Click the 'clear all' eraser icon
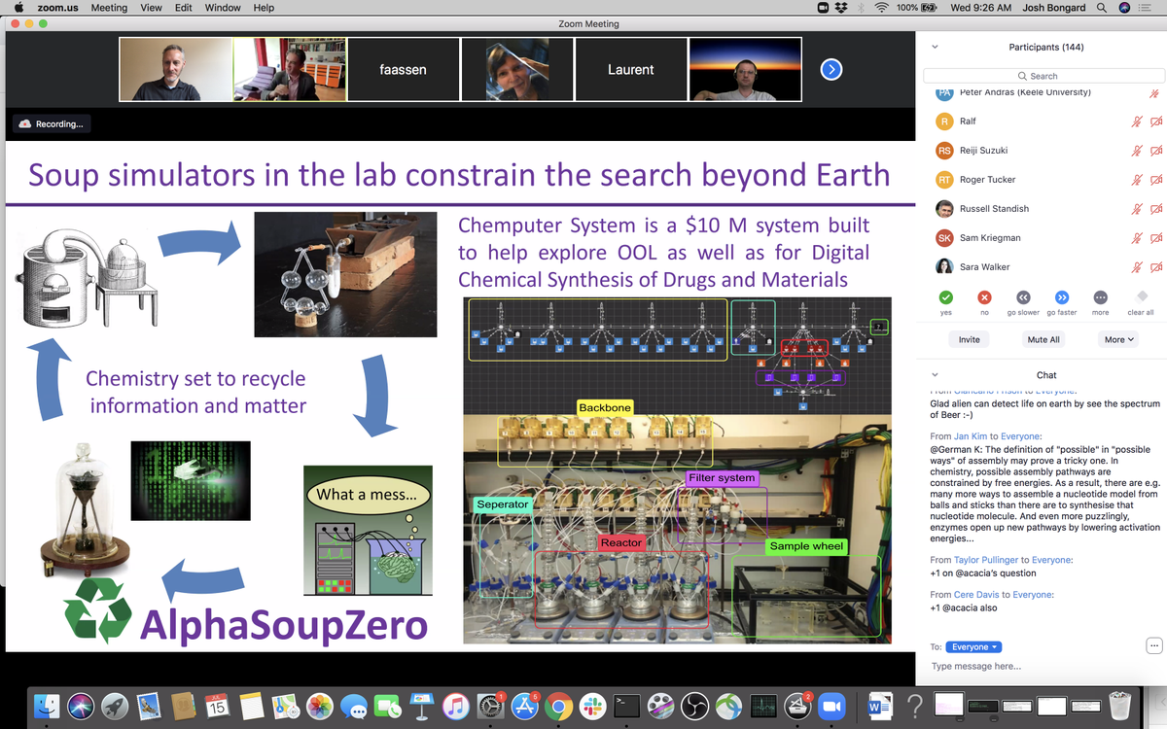Image resolution: width=1167 pixels, height=729 pixels. (1142, 297)
